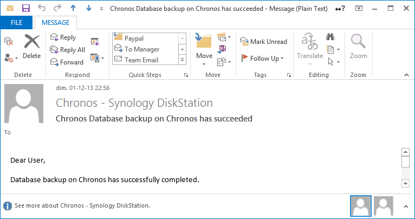Click sender name Chronos - Synology DiskStation
The image size is (415, 219).
click(134, 103)
